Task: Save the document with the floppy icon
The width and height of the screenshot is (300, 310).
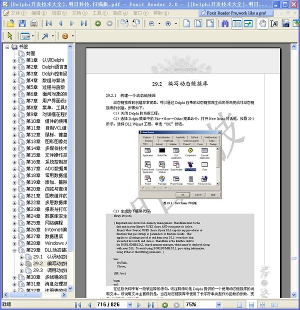Action: [22, 23]
